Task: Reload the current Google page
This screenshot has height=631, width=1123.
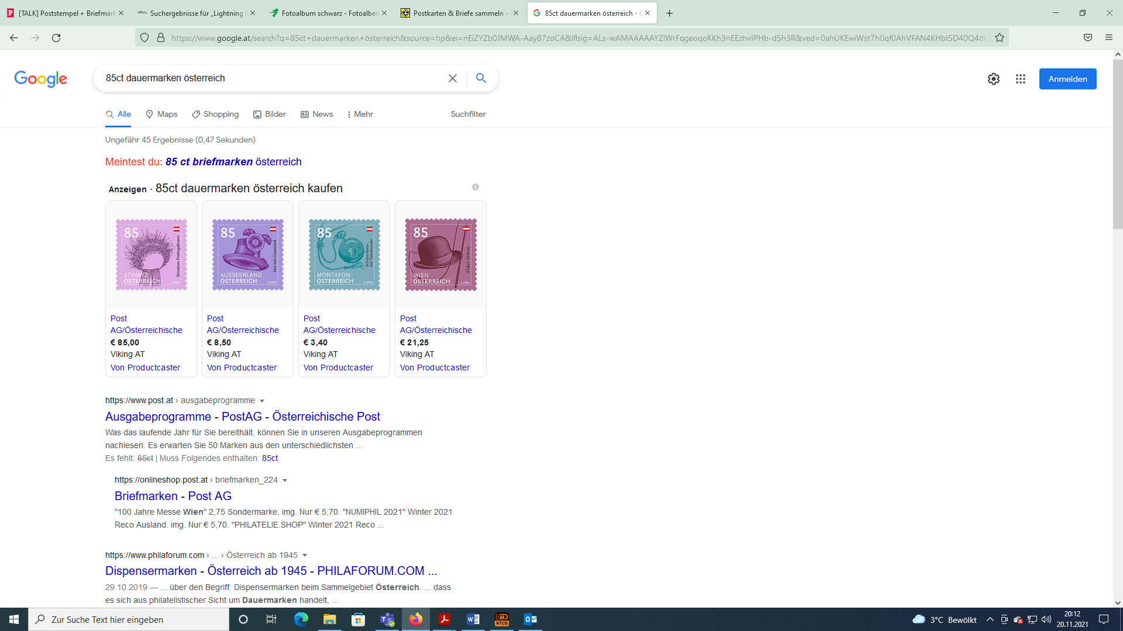Action: click(x=56, y=37)
